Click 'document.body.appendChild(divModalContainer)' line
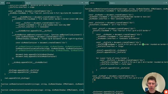 [x=36, y=56]
